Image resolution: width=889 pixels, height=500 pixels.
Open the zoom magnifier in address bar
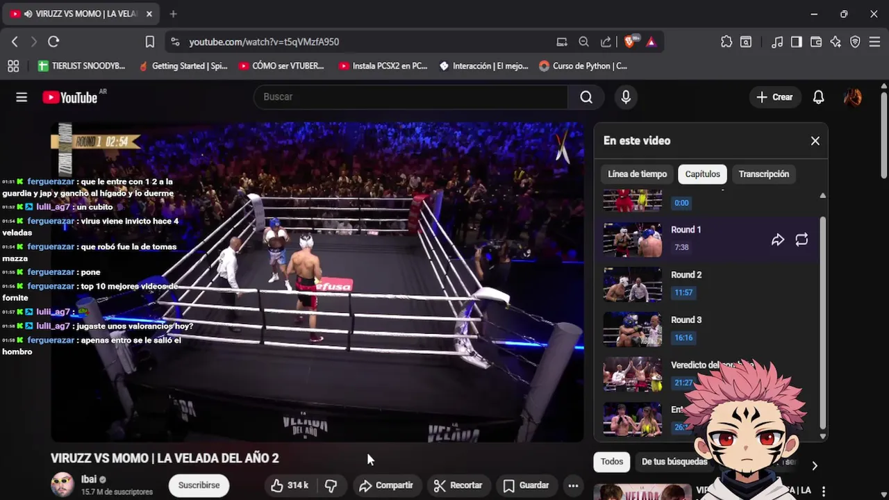click(584, 42)
